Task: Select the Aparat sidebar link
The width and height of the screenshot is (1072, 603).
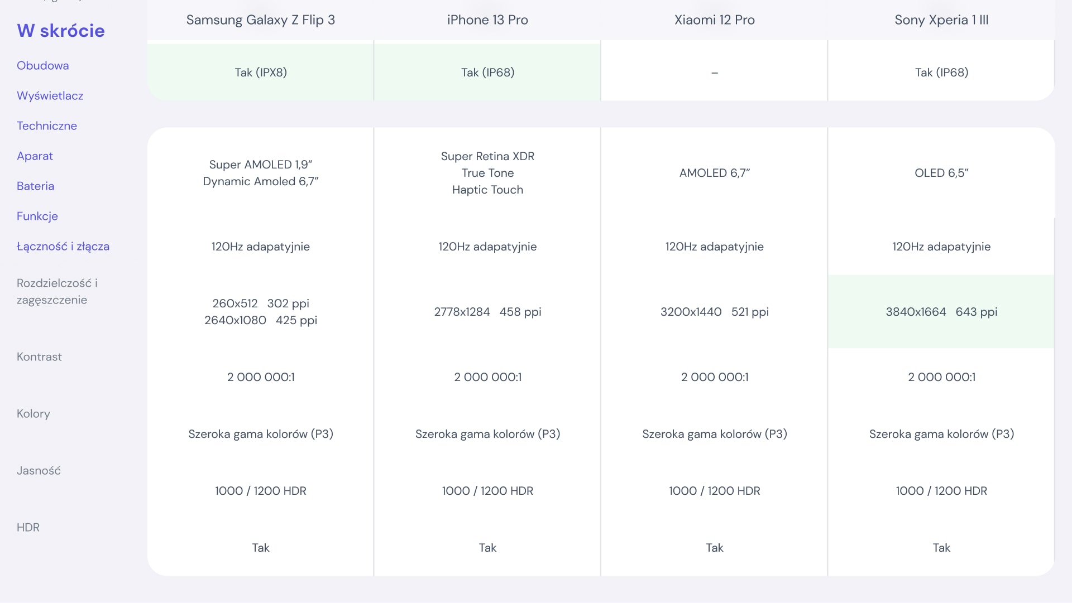Action: (x=35, y=156)
